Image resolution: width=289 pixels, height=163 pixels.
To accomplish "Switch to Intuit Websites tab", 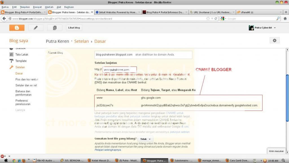I will [x=118, y=12].
